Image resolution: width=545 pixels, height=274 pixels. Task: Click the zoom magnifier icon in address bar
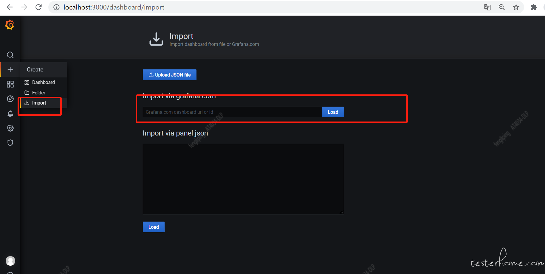point(502,7)
